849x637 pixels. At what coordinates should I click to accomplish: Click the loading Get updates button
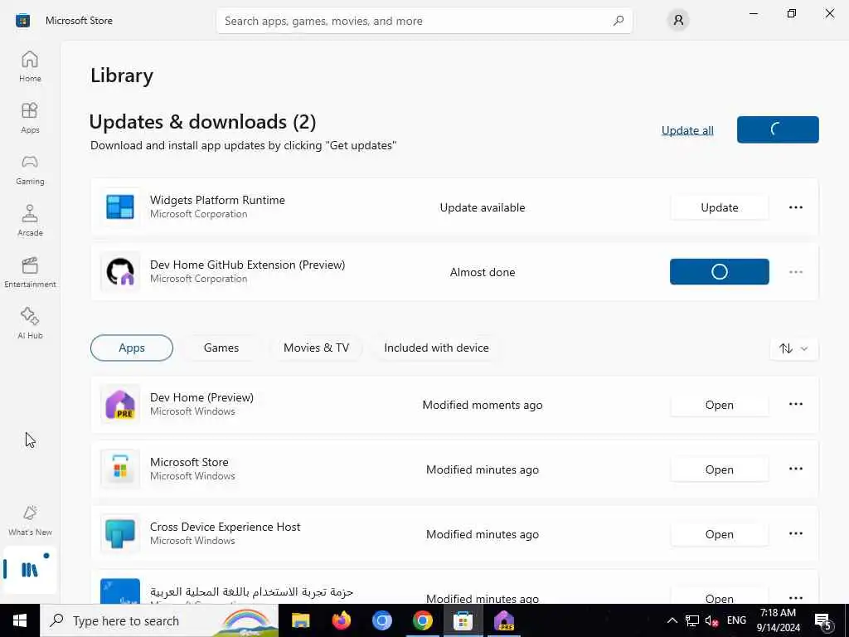click(778, 129)
